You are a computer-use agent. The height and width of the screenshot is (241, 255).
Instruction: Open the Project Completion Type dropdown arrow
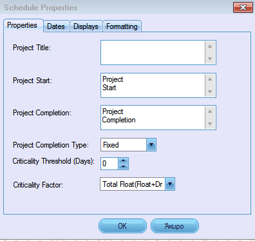(151, 145)
